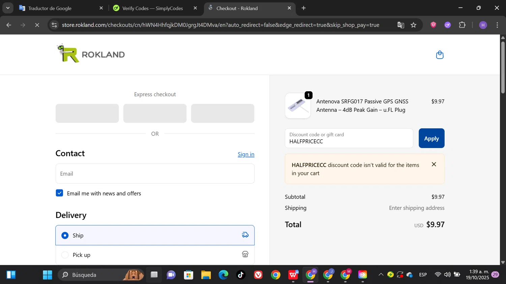Launch Microsoft Edge from taskbar
The image size is (506, 284).
[223, 275]
